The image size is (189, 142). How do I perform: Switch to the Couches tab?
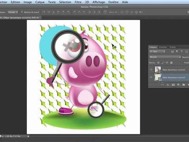coord(163,47)
